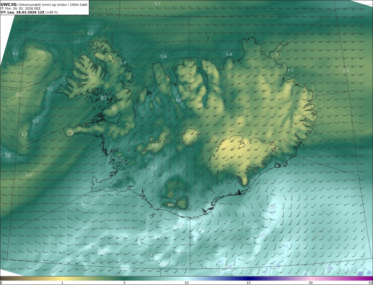Click the color scale tick label "0"

(x=1, y=283)
